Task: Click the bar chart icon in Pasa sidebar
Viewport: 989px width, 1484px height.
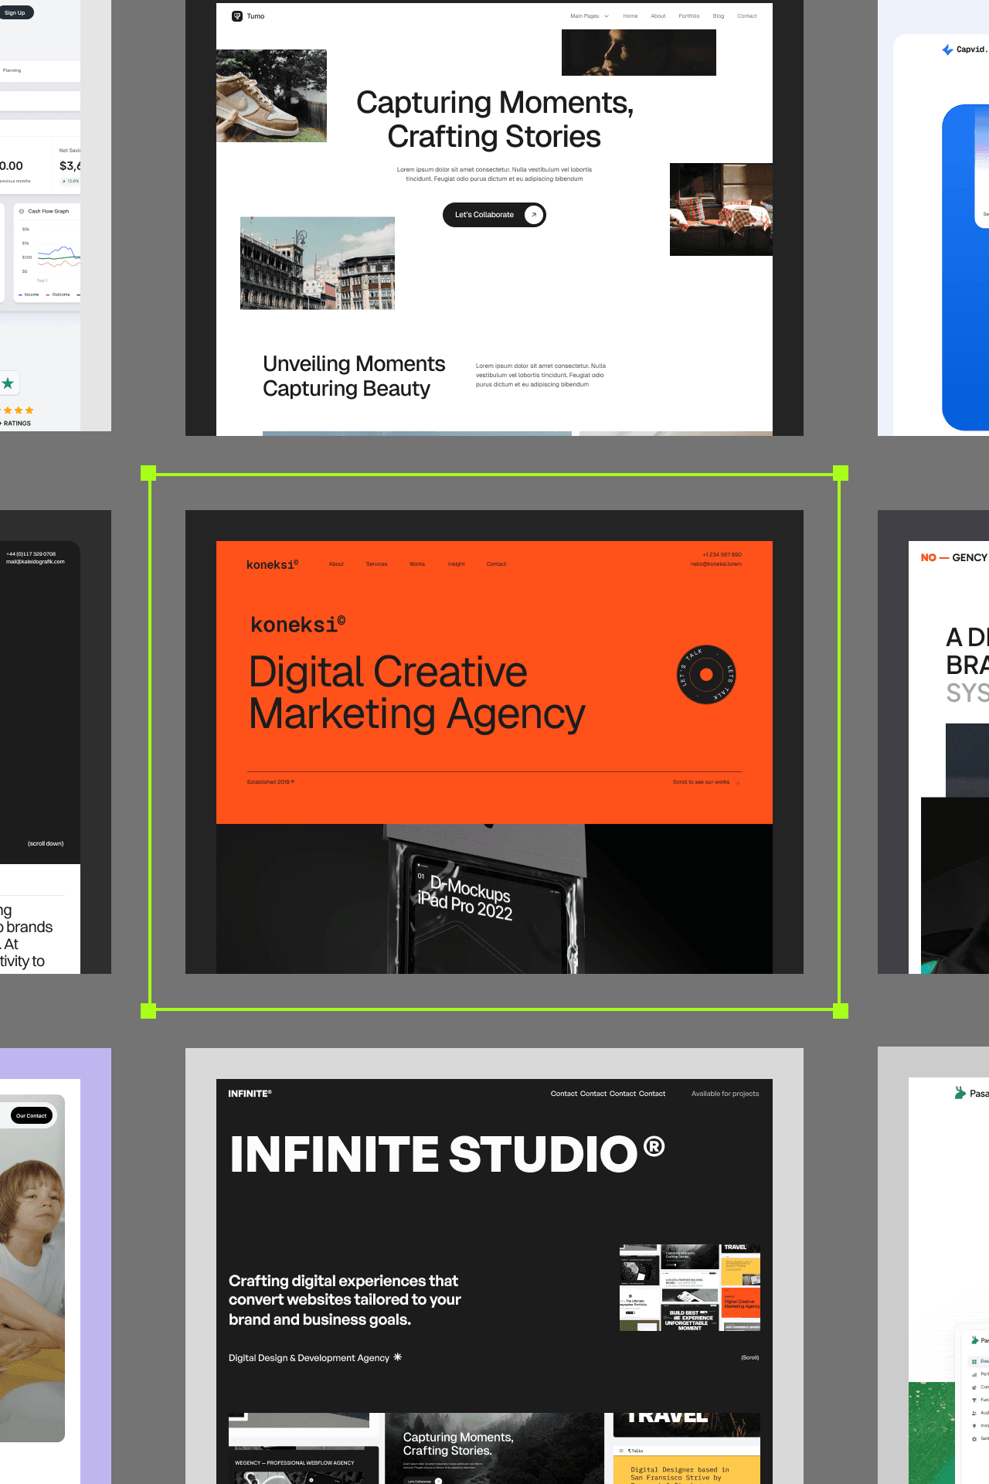Action: (974, 1374)
